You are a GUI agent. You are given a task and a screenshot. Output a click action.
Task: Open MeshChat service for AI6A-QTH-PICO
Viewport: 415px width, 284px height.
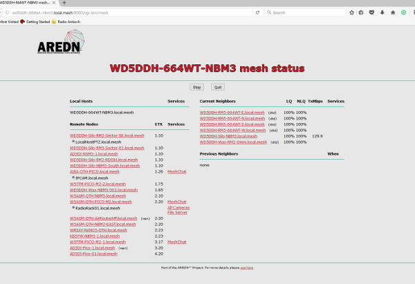(x=177, y=171)
